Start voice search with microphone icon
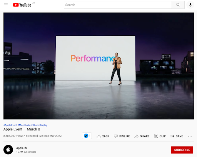The height and width of the screenshot is (157, 197). [x=190, y=5]
